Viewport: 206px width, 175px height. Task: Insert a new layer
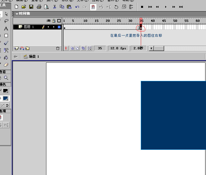(16, 48)
